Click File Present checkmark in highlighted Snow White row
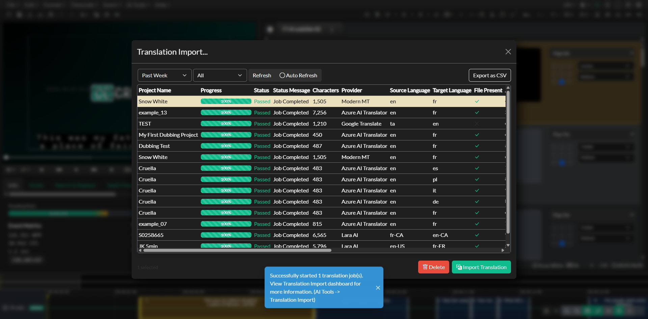Screen dimensions: 648x319 [x=477, y=101]
